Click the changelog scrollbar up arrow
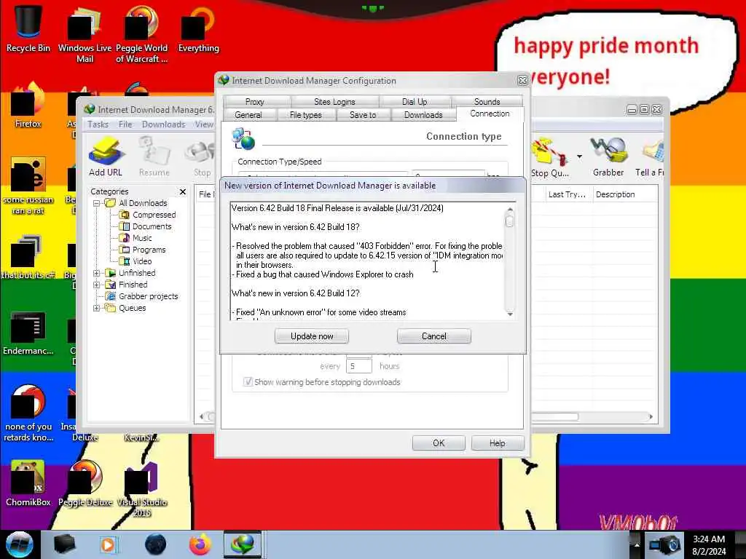Image resolution: width=746 pixels, height=559 pixels. click(510, 209)
